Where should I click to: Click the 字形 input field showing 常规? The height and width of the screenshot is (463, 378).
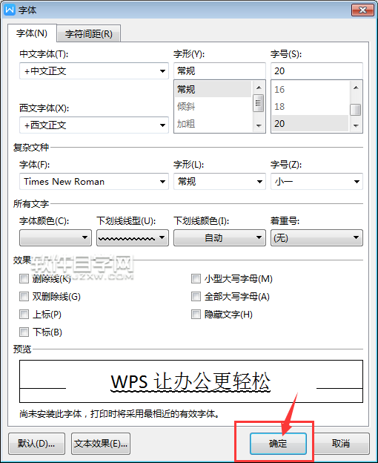(x=219, y=71)
